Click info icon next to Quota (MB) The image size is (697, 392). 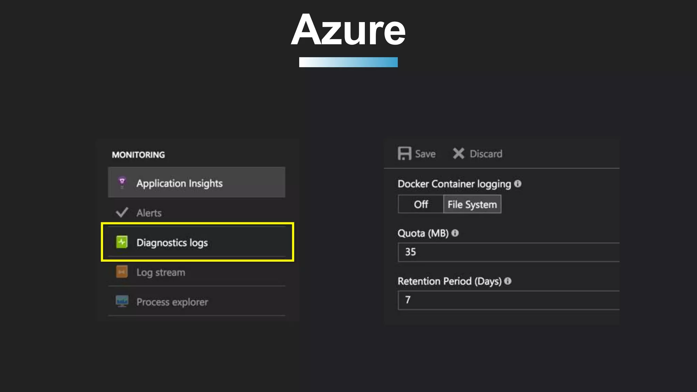[x=455, y=233]
